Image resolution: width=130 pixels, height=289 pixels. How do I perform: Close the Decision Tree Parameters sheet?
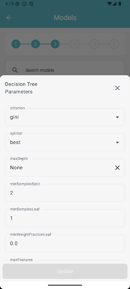pos(117,88)
